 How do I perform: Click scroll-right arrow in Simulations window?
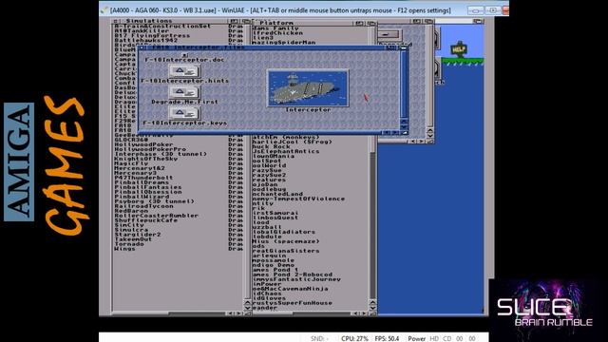coord(238,313)
